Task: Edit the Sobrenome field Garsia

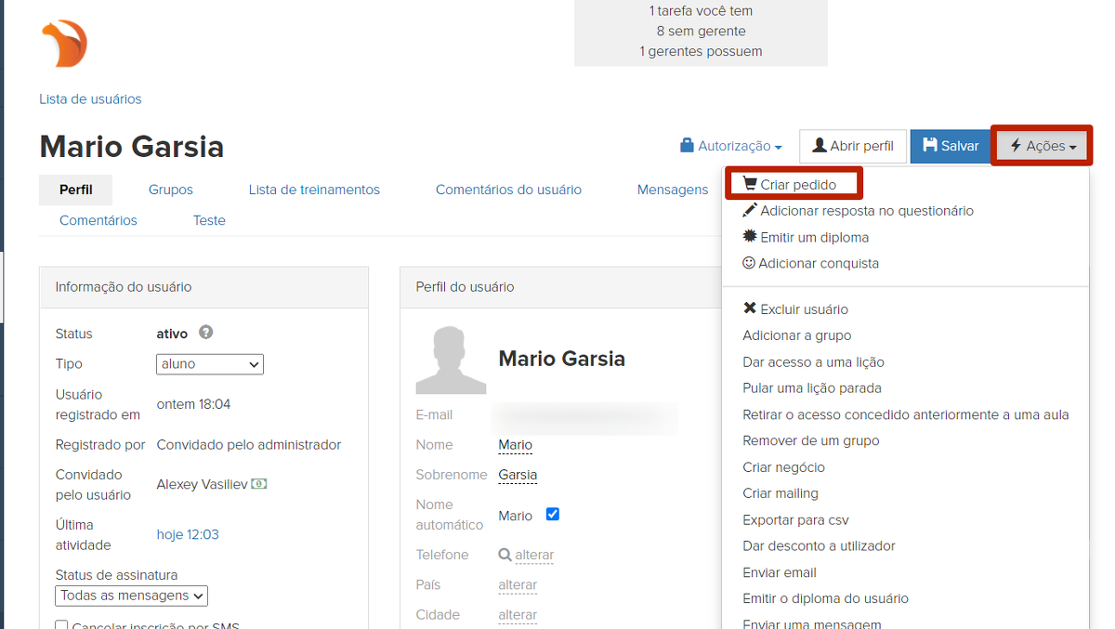Action: pos(518,475)
